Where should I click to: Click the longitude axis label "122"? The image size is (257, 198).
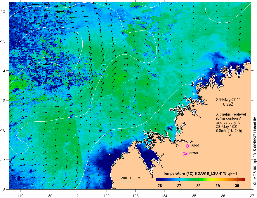coord(107,196)
